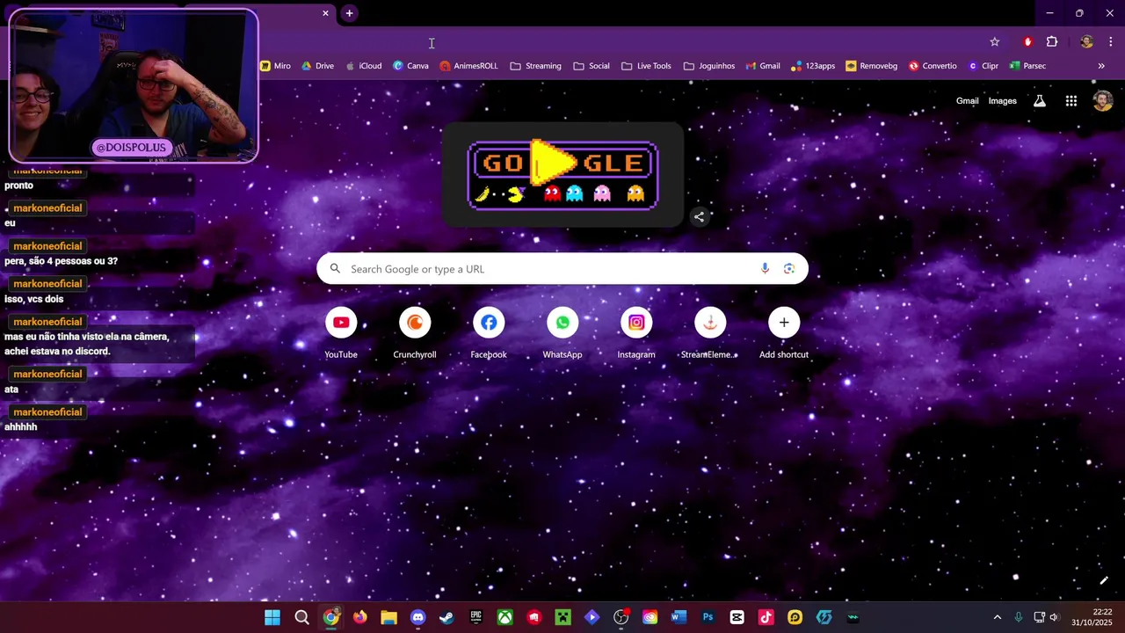Open the Google apps grid

pos(1071,101)
